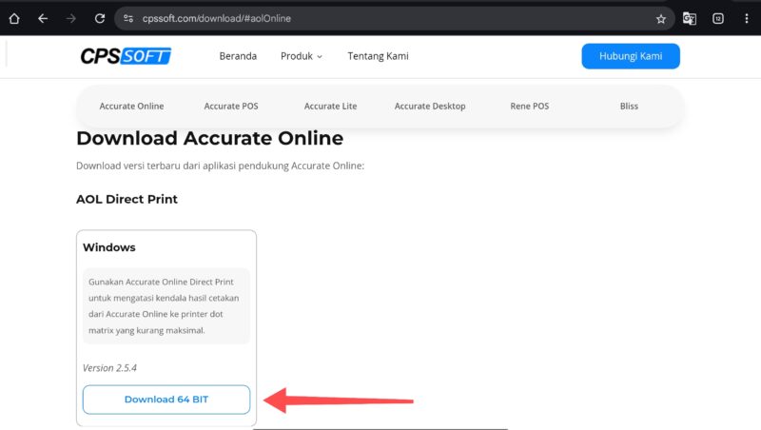Viewport: 761px width, 430px height.
Task: Select the Rene POS tab
Action: coord(529,107)
